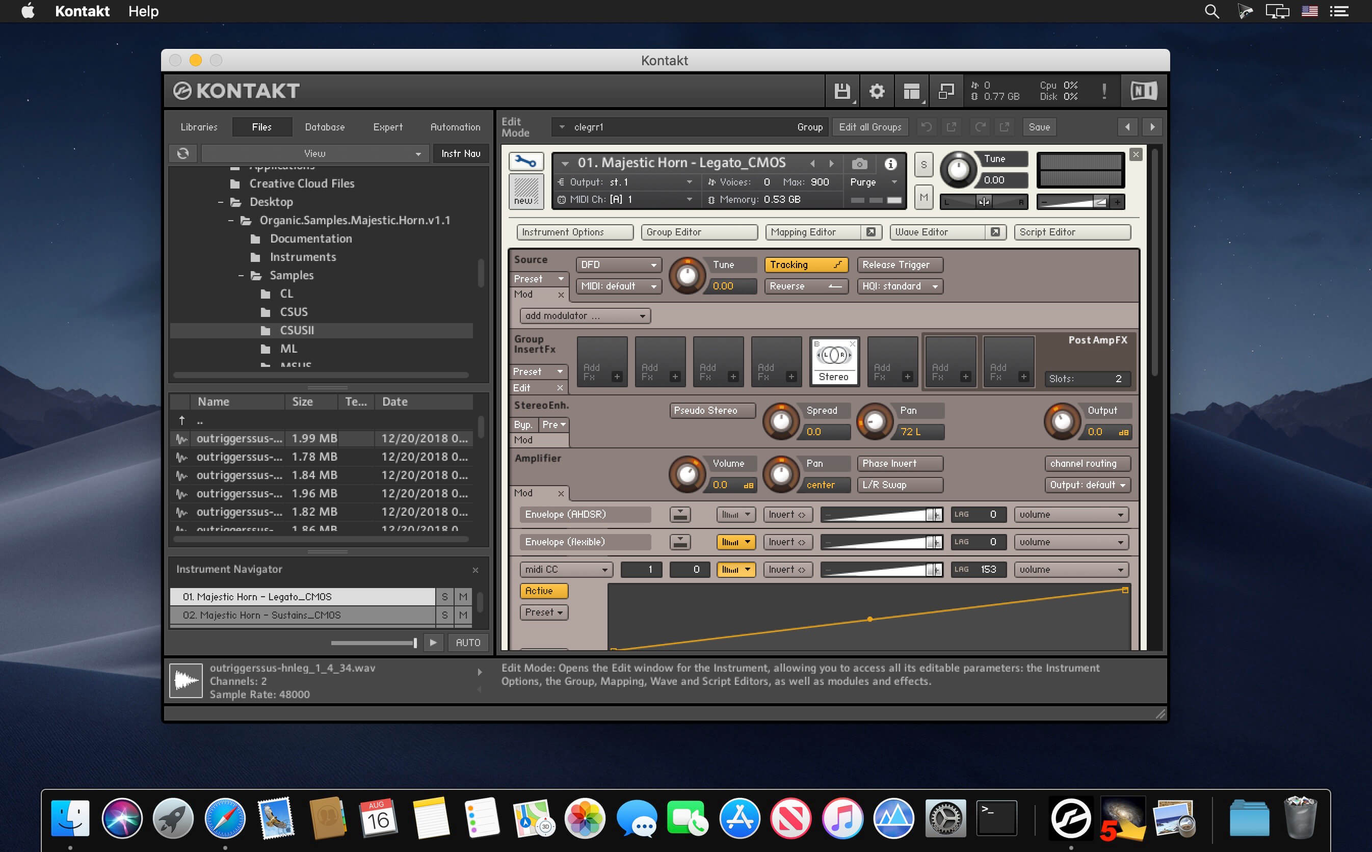
Task: Toggle the Tracking button
Action: click(806, 265)
